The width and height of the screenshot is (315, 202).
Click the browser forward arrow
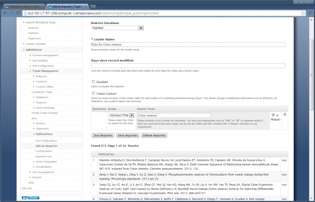tap(11, 13)
